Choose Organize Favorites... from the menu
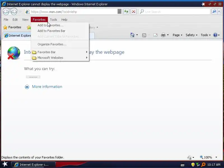Screen dimensions: 224x168 pos(60,44)
